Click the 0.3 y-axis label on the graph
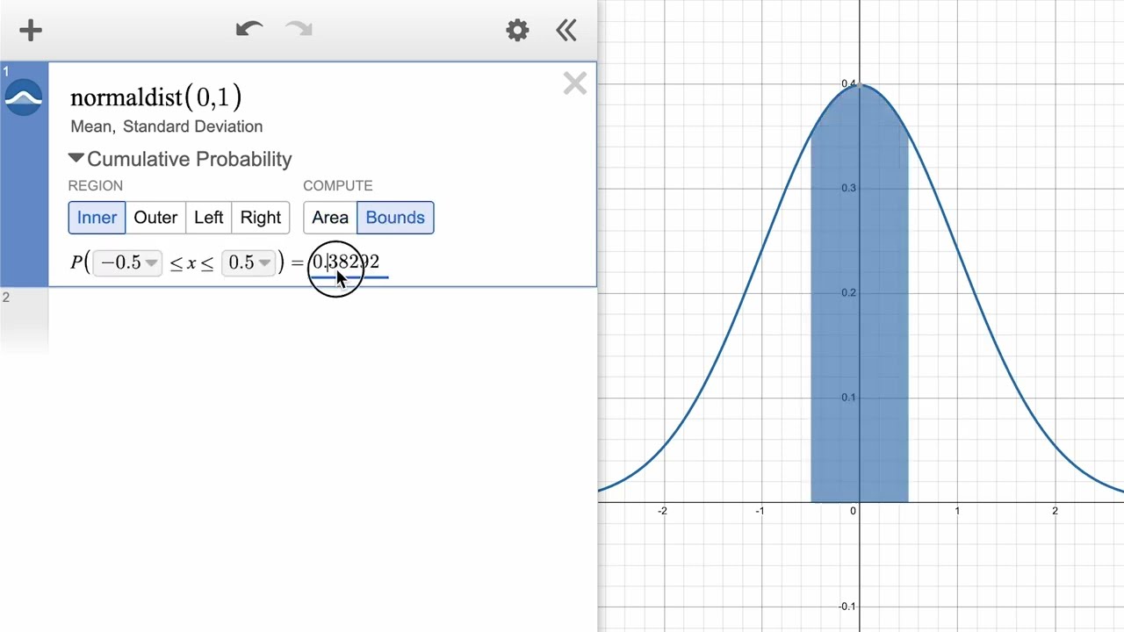Screen dimensions: 1124x632 coord(847,188)
